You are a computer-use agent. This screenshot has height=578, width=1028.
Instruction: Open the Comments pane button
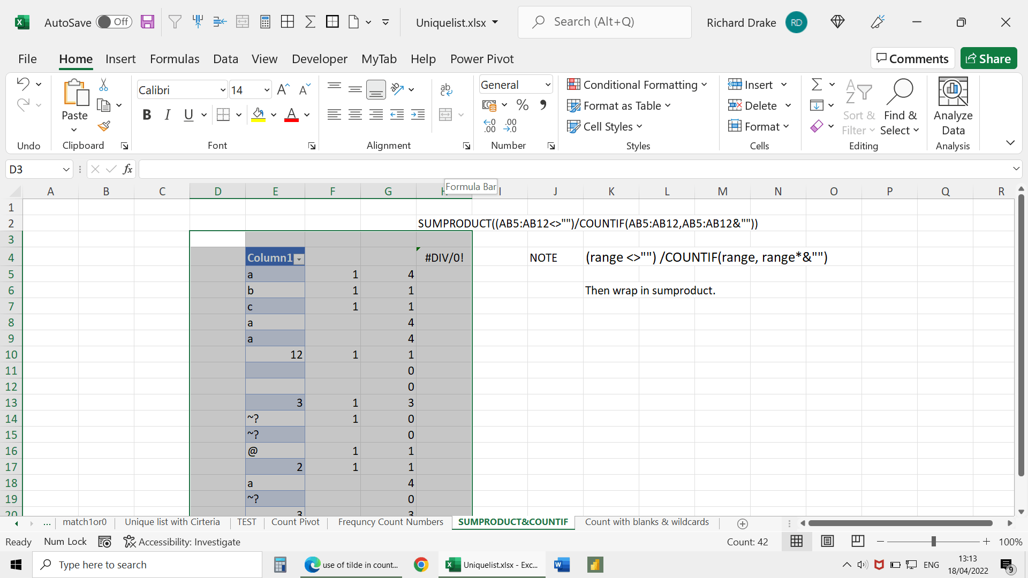click(x=912, y=58)
